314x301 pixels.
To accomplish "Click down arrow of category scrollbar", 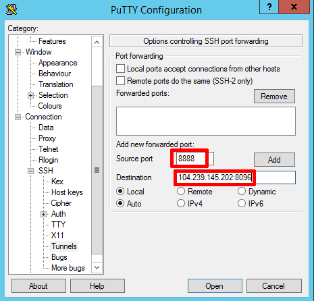I will click(x=97, y=267).
